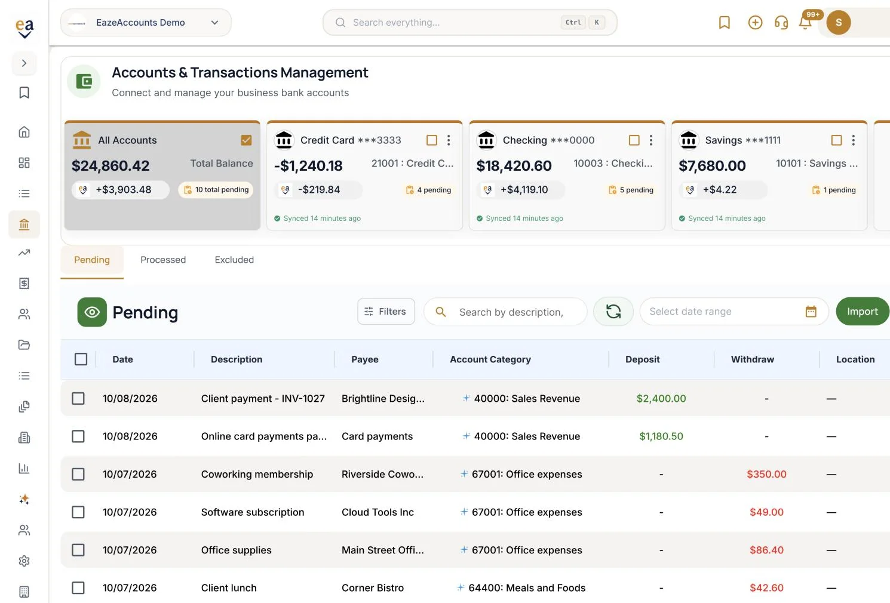Screen dimensions: 890x603
Task: Open notifications bell with 99+ badge
Action: [x=805, y=23]
